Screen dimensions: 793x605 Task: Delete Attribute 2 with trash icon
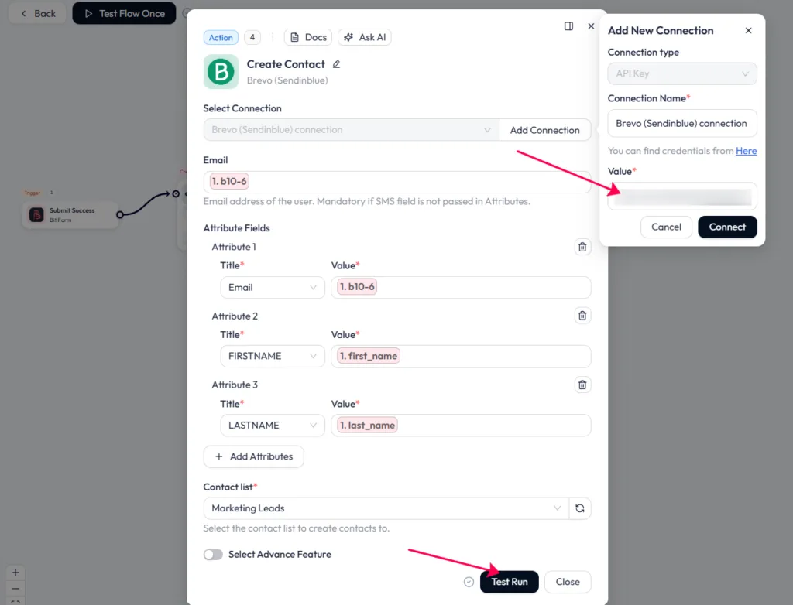[x=582, y=316]
